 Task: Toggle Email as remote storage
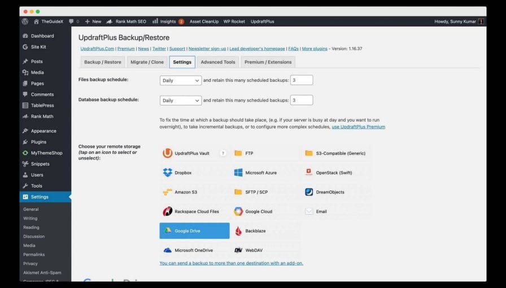click(x=309, y=211)
